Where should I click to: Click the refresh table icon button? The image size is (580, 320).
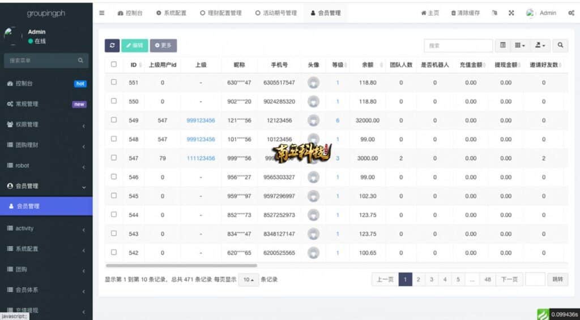pos(112,46)
